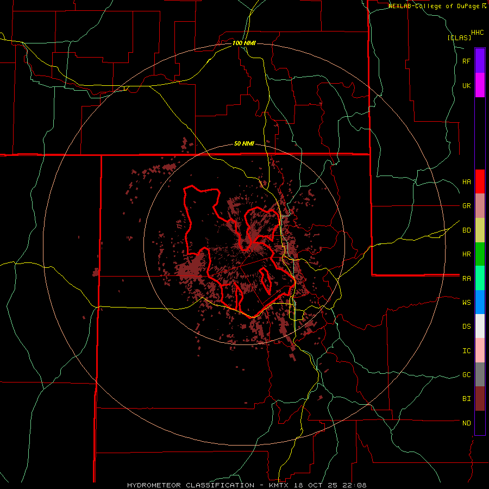Click the '50 NMI' range ring label
The width and height of the screenshot is (489, 489).
244,144
